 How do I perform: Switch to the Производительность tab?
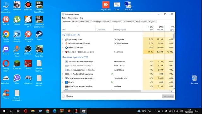tap(81, 22)
